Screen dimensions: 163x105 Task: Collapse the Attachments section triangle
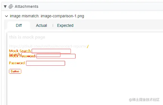(5, 7)
